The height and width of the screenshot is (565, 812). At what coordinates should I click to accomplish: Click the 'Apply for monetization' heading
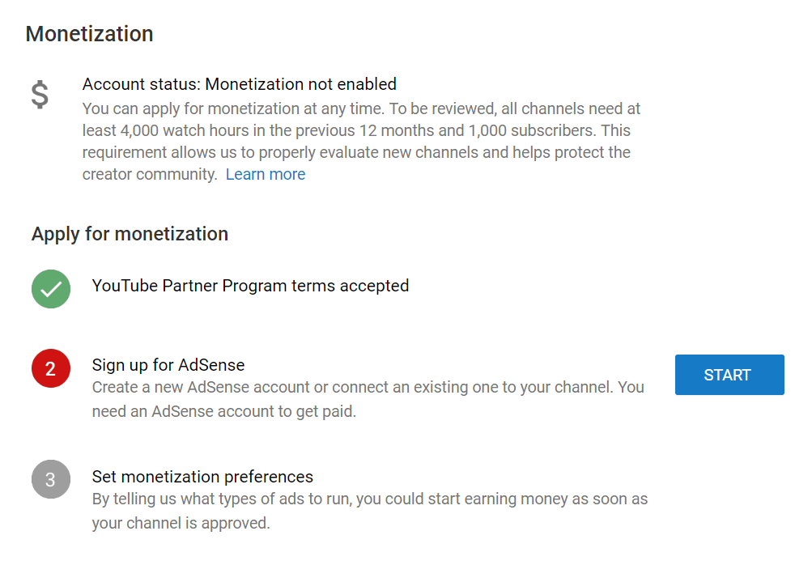[130, 234]
